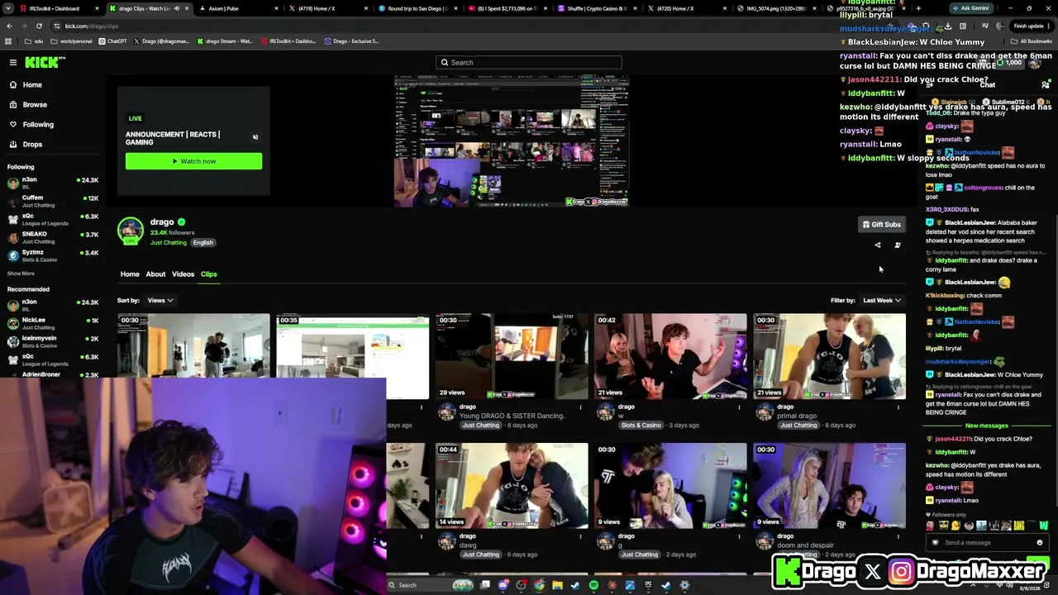Open options menu for doom and despair clip
Viewport: 1058px width, 595px height.
click(x=898, y=536)
